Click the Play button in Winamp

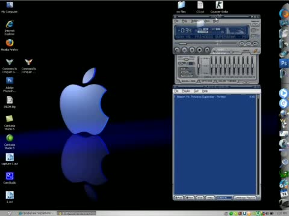point(184,50)
